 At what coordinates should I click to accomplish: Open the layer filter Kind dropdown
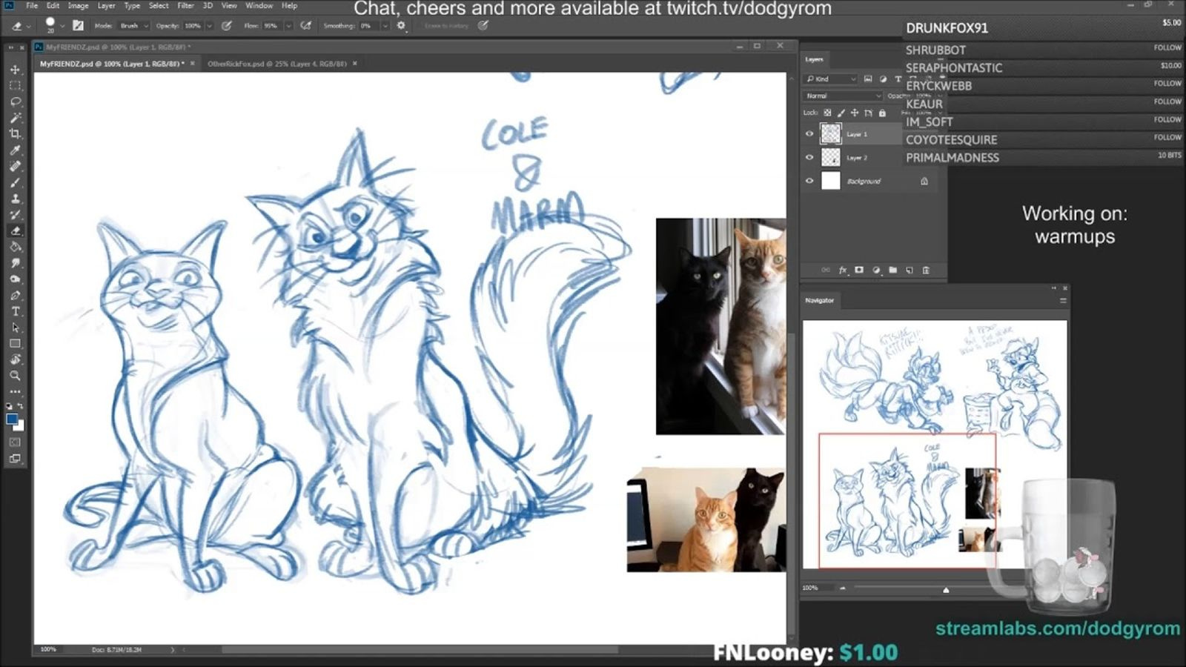coord(831,79)
